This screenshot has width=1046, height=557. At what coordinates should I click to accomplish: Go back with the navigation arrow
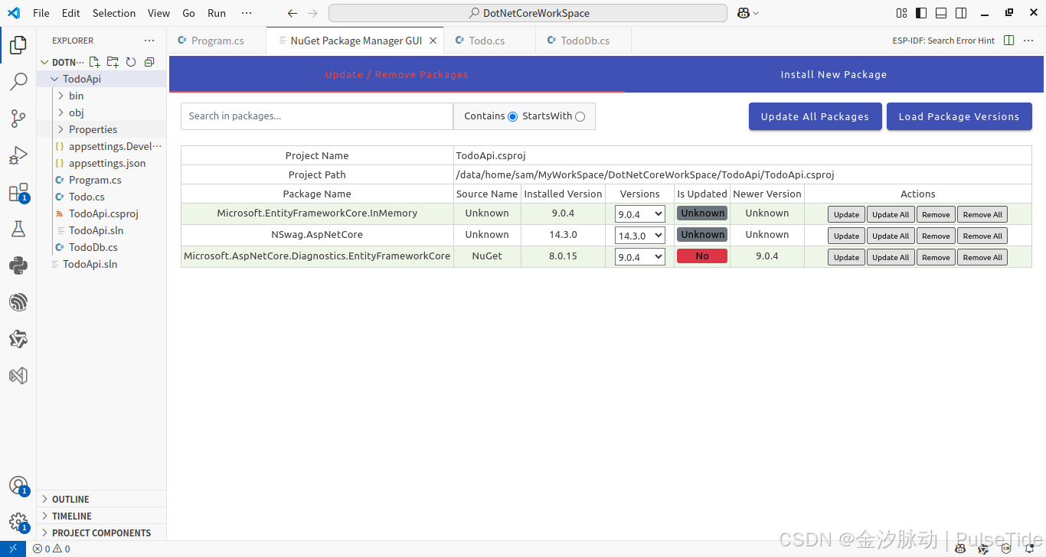pos(292,13)
